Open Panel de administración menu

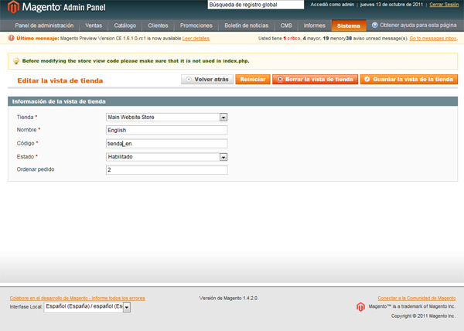(44, 26)
